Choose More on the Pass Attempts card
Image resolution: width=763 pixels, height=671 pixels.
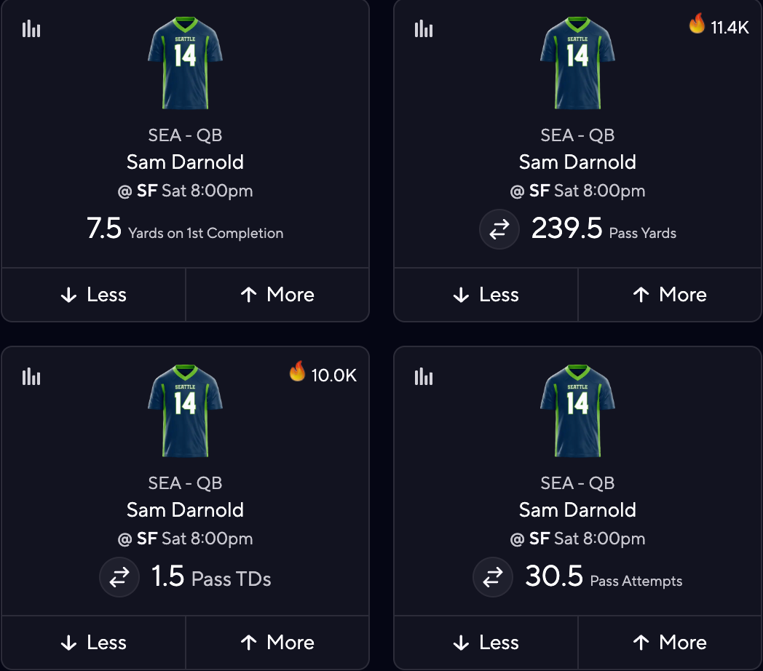click(x=670, y=643)
